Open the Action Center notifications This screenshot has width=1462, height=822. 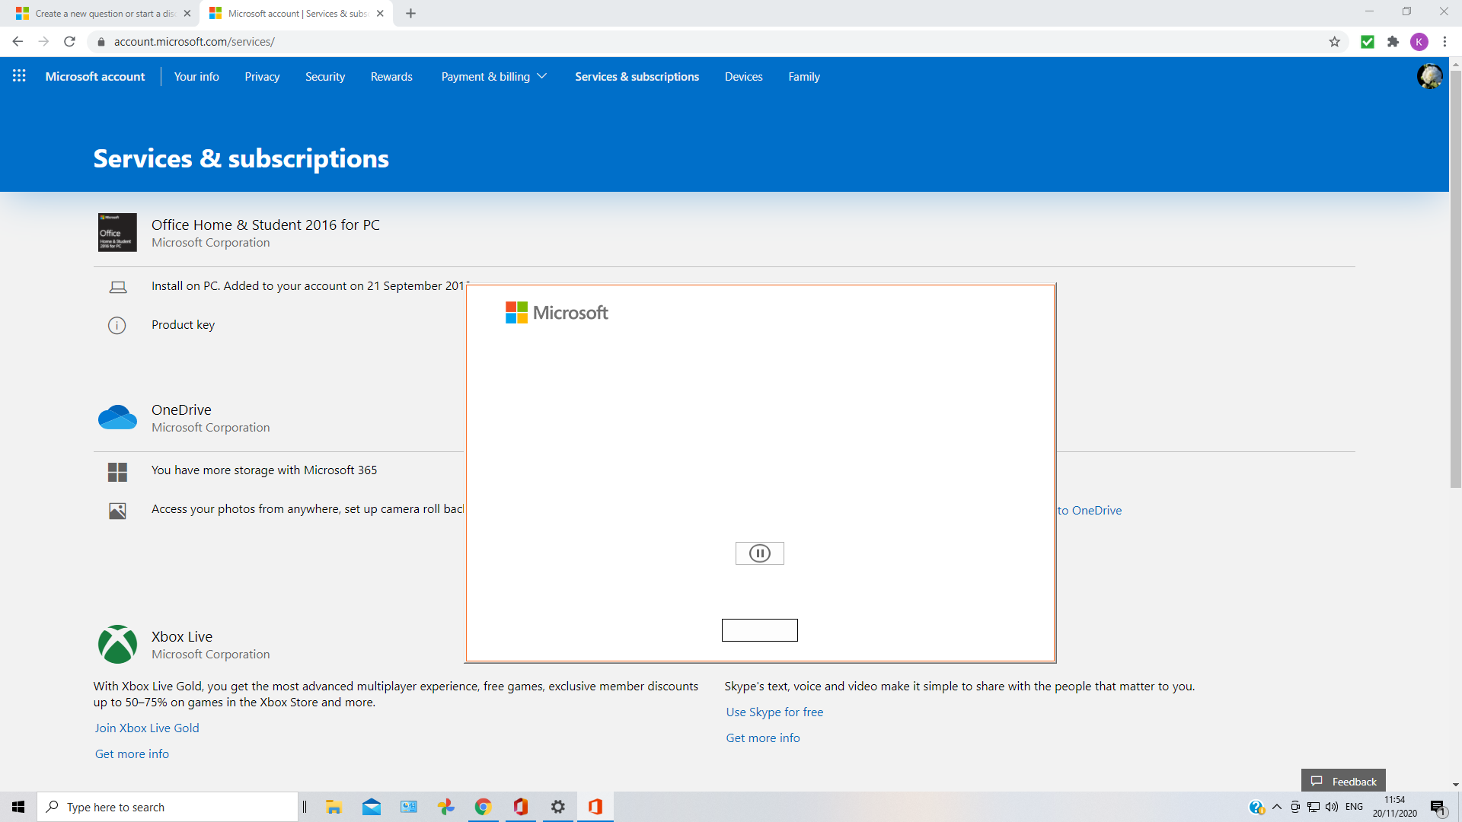1438,807
